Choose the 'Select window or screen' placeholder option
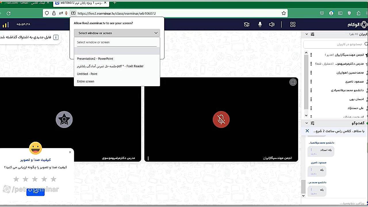This screenshot has height=207, width=368. 117,42
